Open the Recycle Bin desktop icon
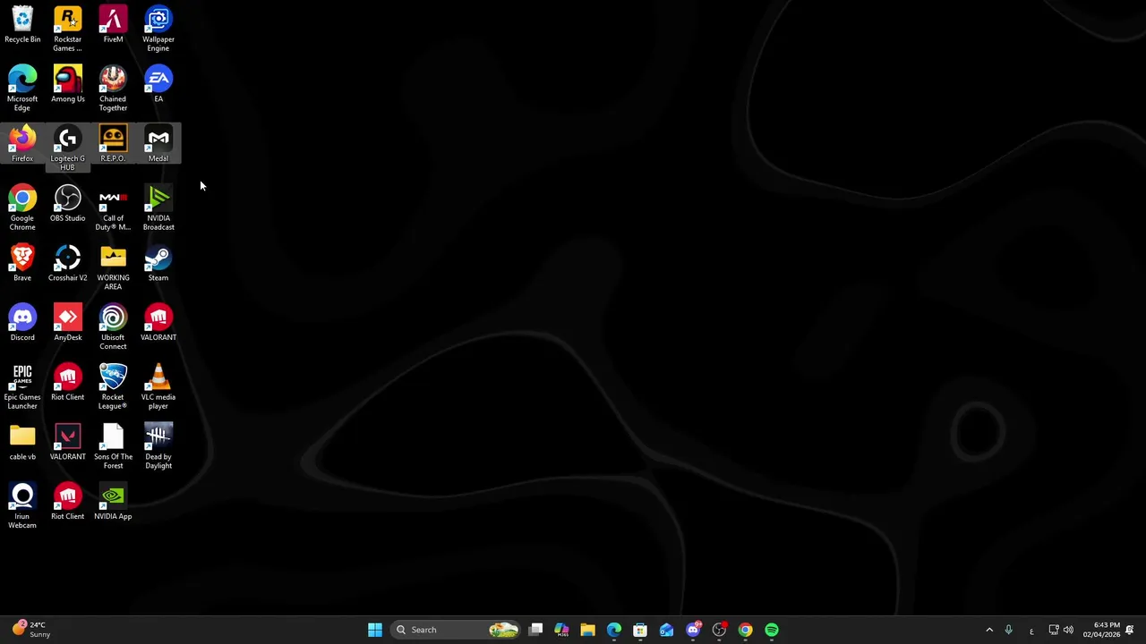The image size is (1146, 644). click(22, 25)
